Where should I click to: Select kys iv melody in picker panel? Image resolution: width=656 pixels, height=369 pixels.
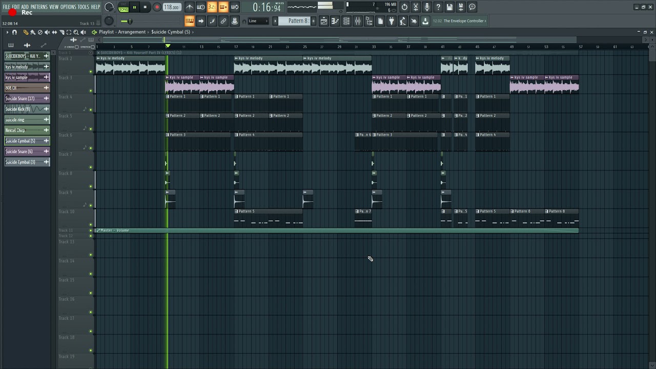27,67
